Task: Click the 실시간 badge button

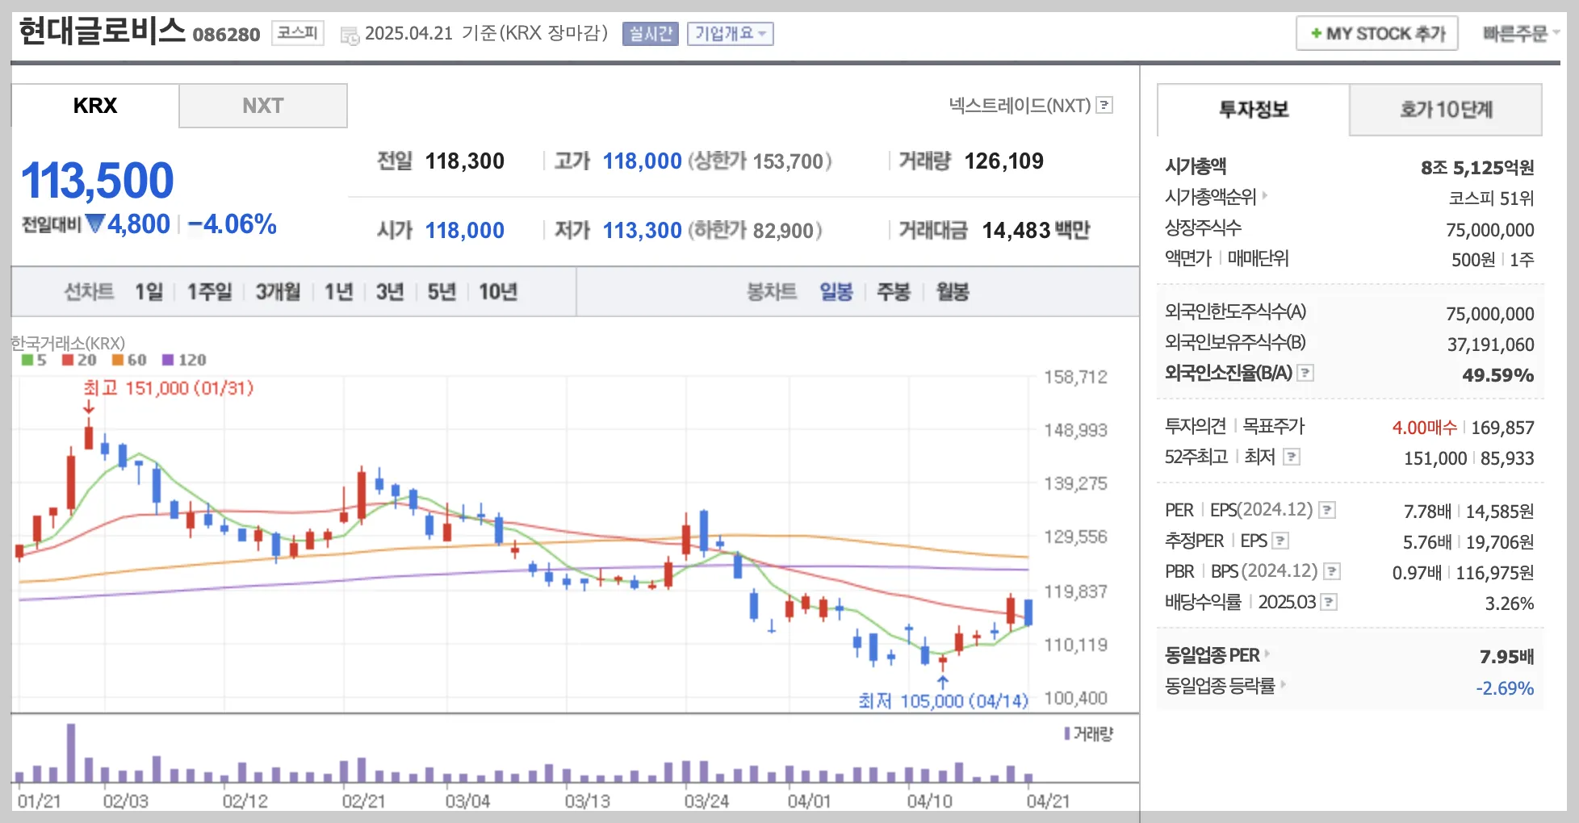Action: click(651, 34)
